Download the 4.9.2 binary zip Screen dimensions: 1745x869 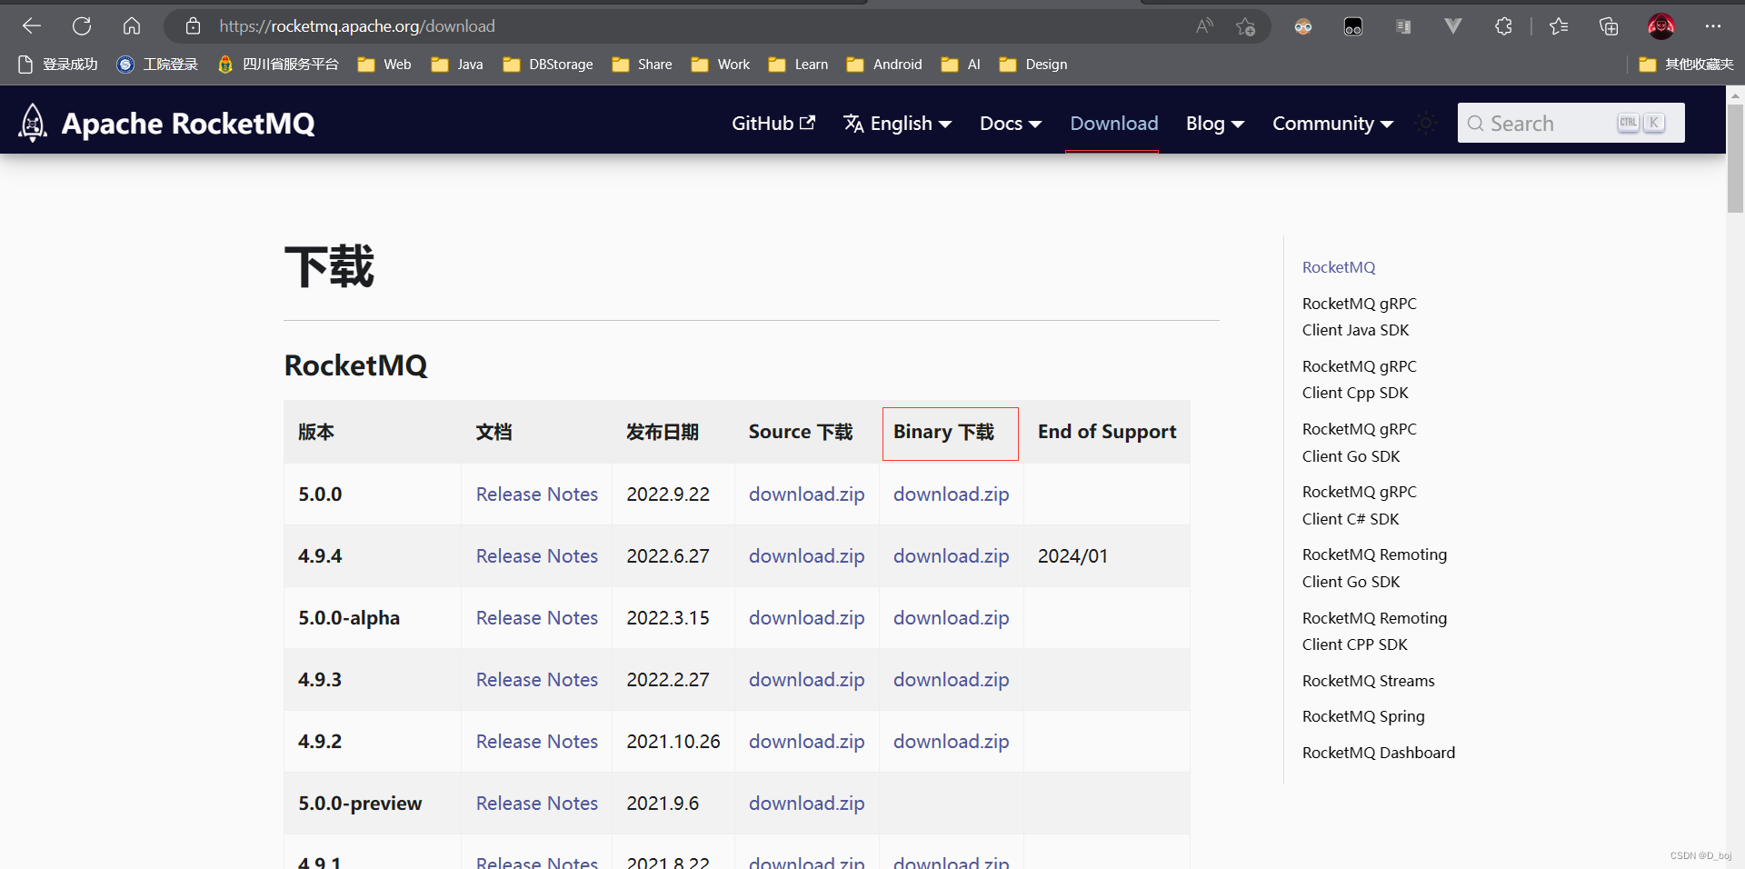(951, 742)
